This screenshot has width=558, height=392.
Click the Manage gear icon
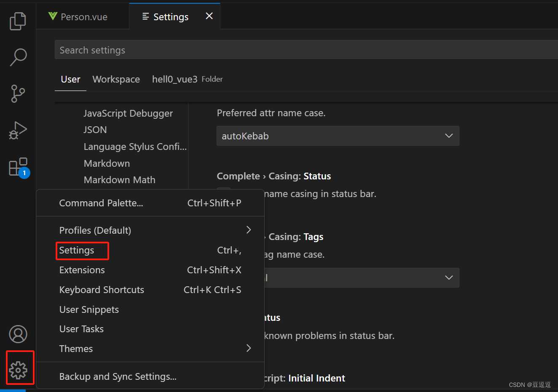pos(18,370)
